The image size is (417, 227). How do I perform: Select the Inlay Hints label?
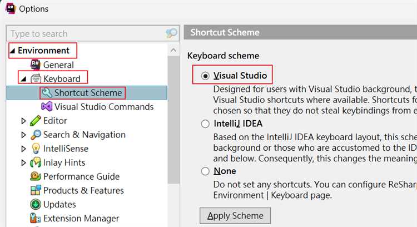tap(64, 162)
